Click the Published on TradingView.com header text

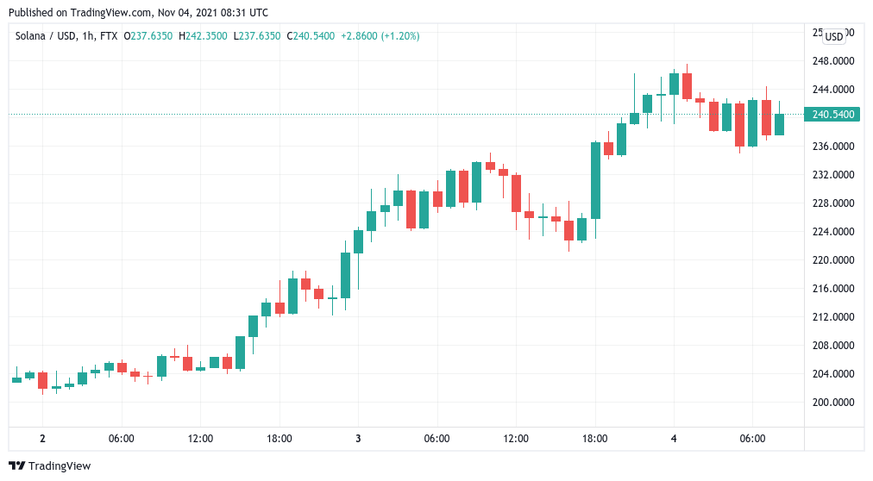(138, 12)
